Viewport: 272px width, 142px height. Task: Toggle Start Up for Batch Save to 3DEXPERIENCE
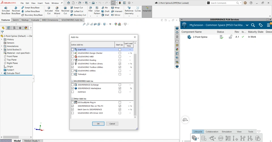[x=120, y=110]
